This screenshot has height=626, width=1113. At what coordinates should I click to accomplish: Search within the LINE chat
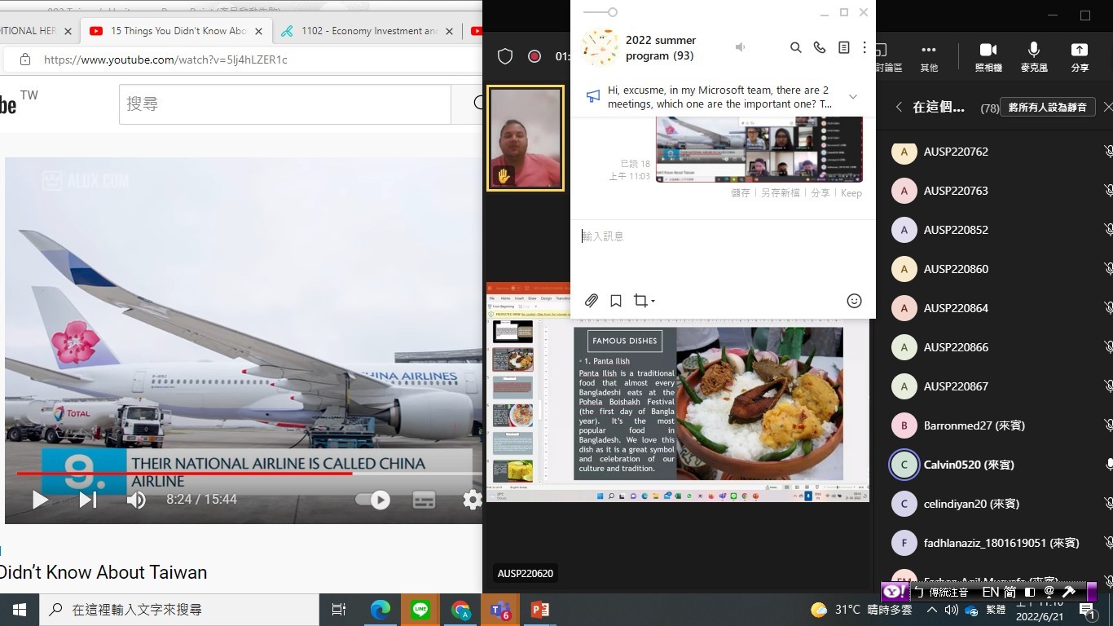pyautogui.click(x=796, y=47)
